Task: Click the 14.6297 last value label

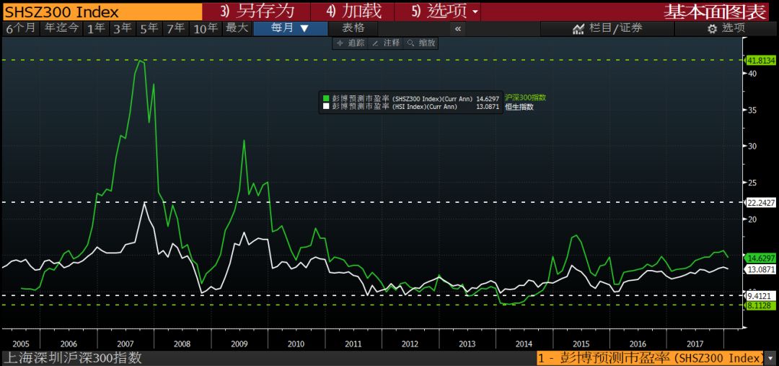Action: 760,258
